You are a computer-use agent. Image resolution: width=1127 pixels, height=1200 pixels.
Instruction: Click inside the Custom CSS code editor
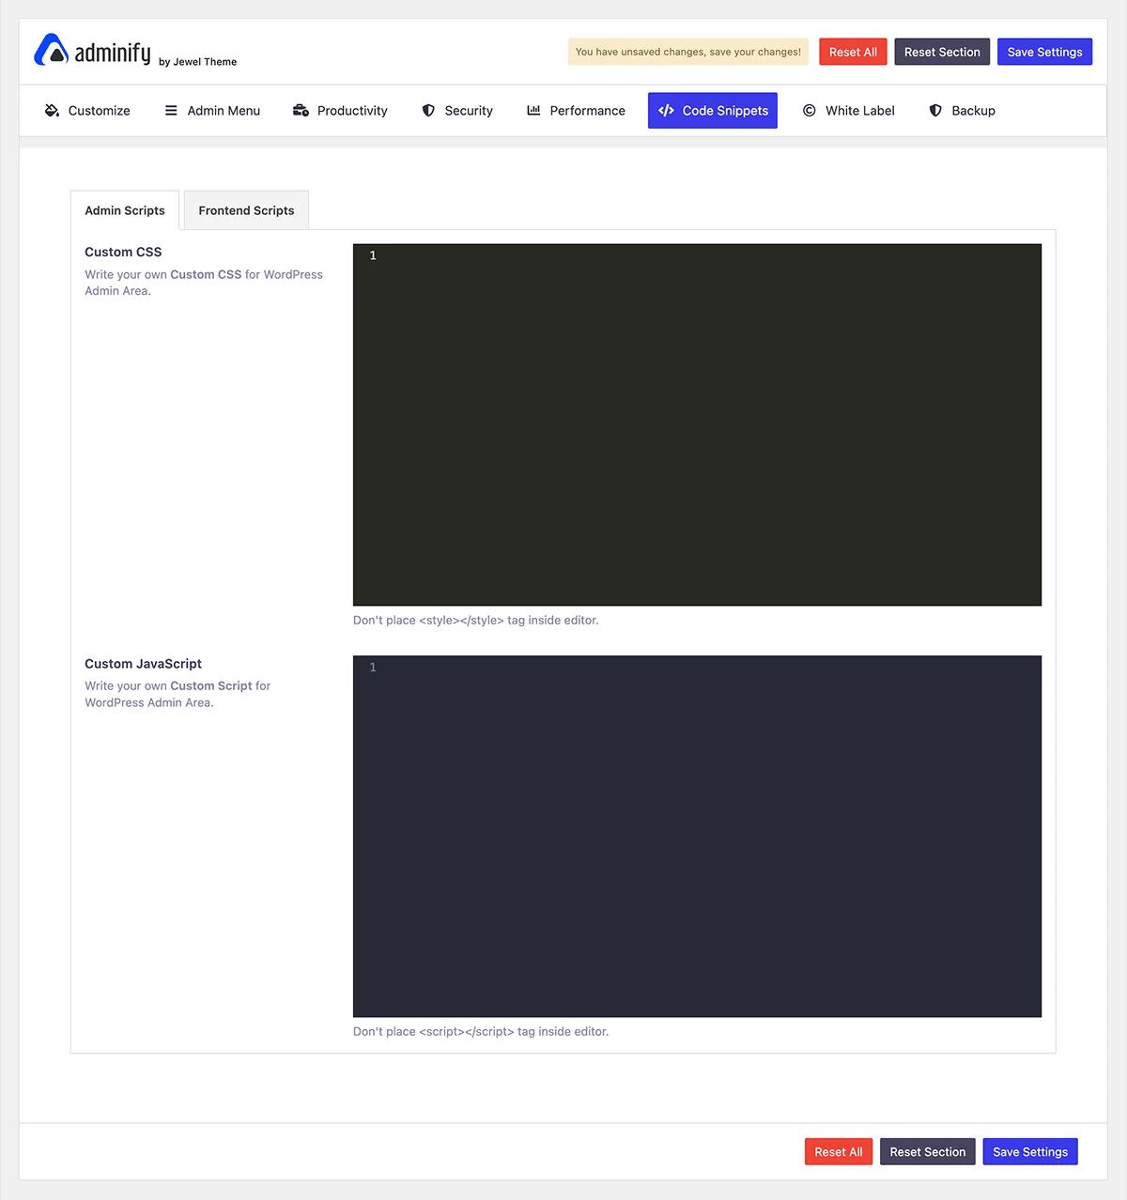pos(697,424)
